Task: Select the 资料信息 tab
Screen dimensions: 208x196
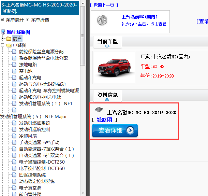Action: (107, 96)
